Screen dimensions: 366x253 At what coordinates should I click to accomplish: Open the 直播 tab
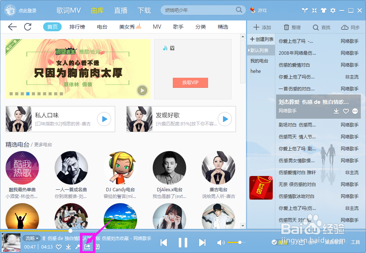click(121, 10)
